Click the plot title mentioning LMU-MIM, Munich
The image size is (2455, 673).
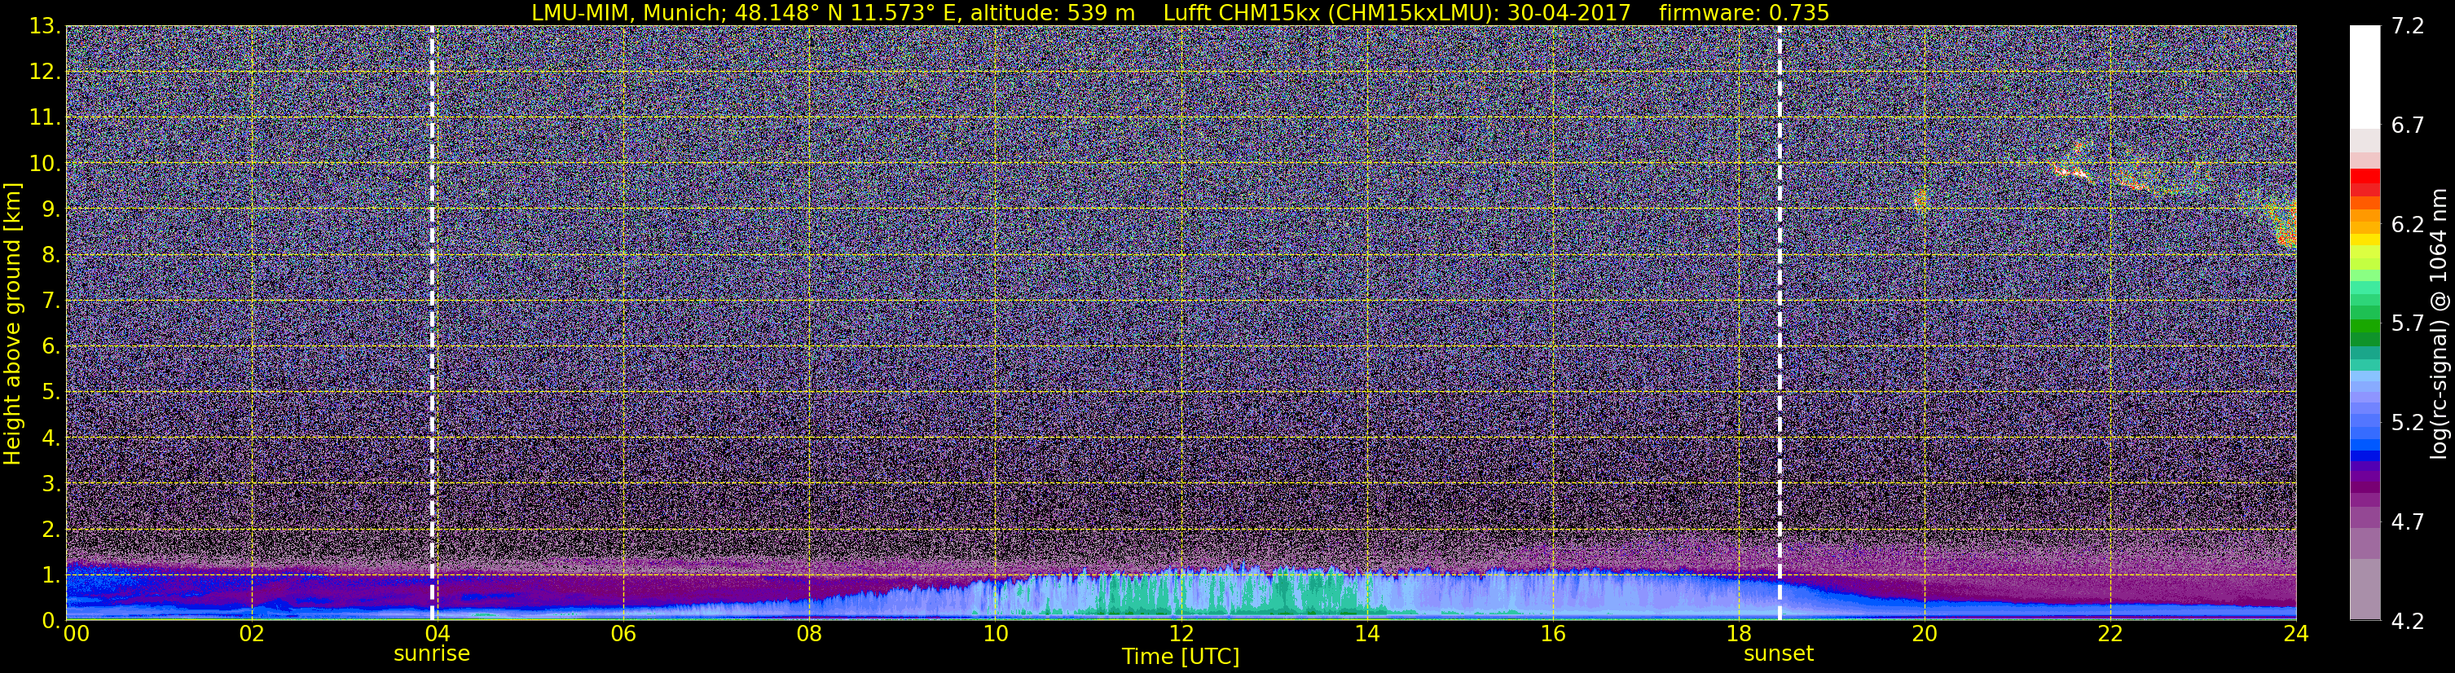point(1180,12)
